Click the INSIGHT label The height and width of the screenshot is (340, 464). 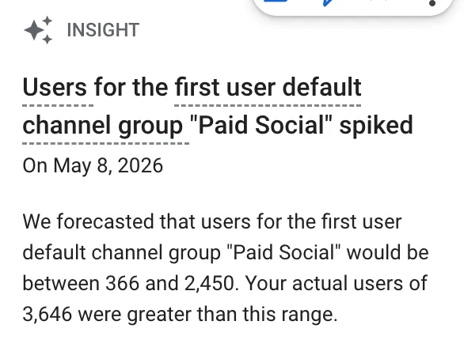point(103,30)
